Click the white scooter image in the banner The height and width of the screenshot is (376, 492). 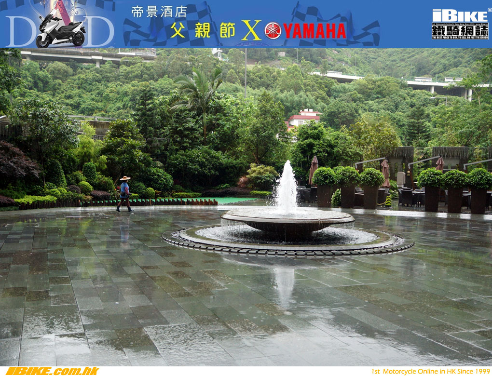[x=61, y=29]
